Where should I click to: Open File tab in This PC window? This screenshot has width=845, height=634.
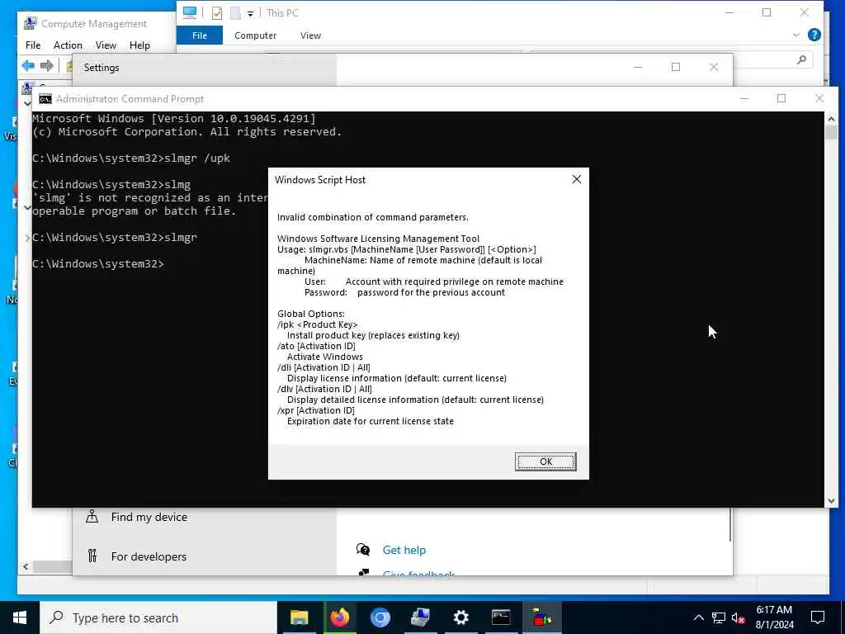pyautogui.click(x=200, y=35)
